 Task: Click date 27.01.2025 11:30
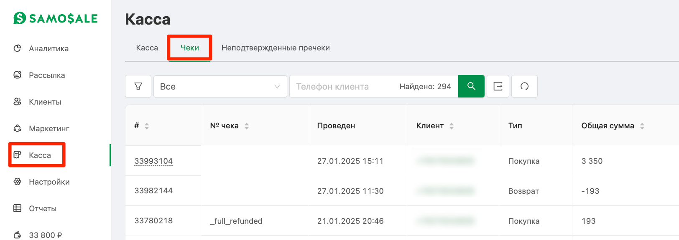[350, 191]
